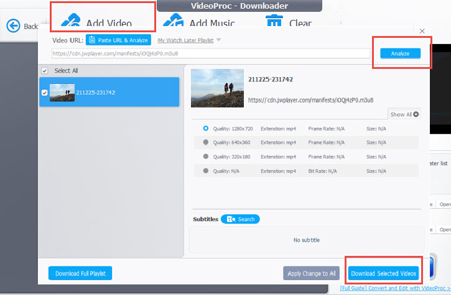Expand the Watch Later Playlist dropdown arrow

tap(218, 40)
